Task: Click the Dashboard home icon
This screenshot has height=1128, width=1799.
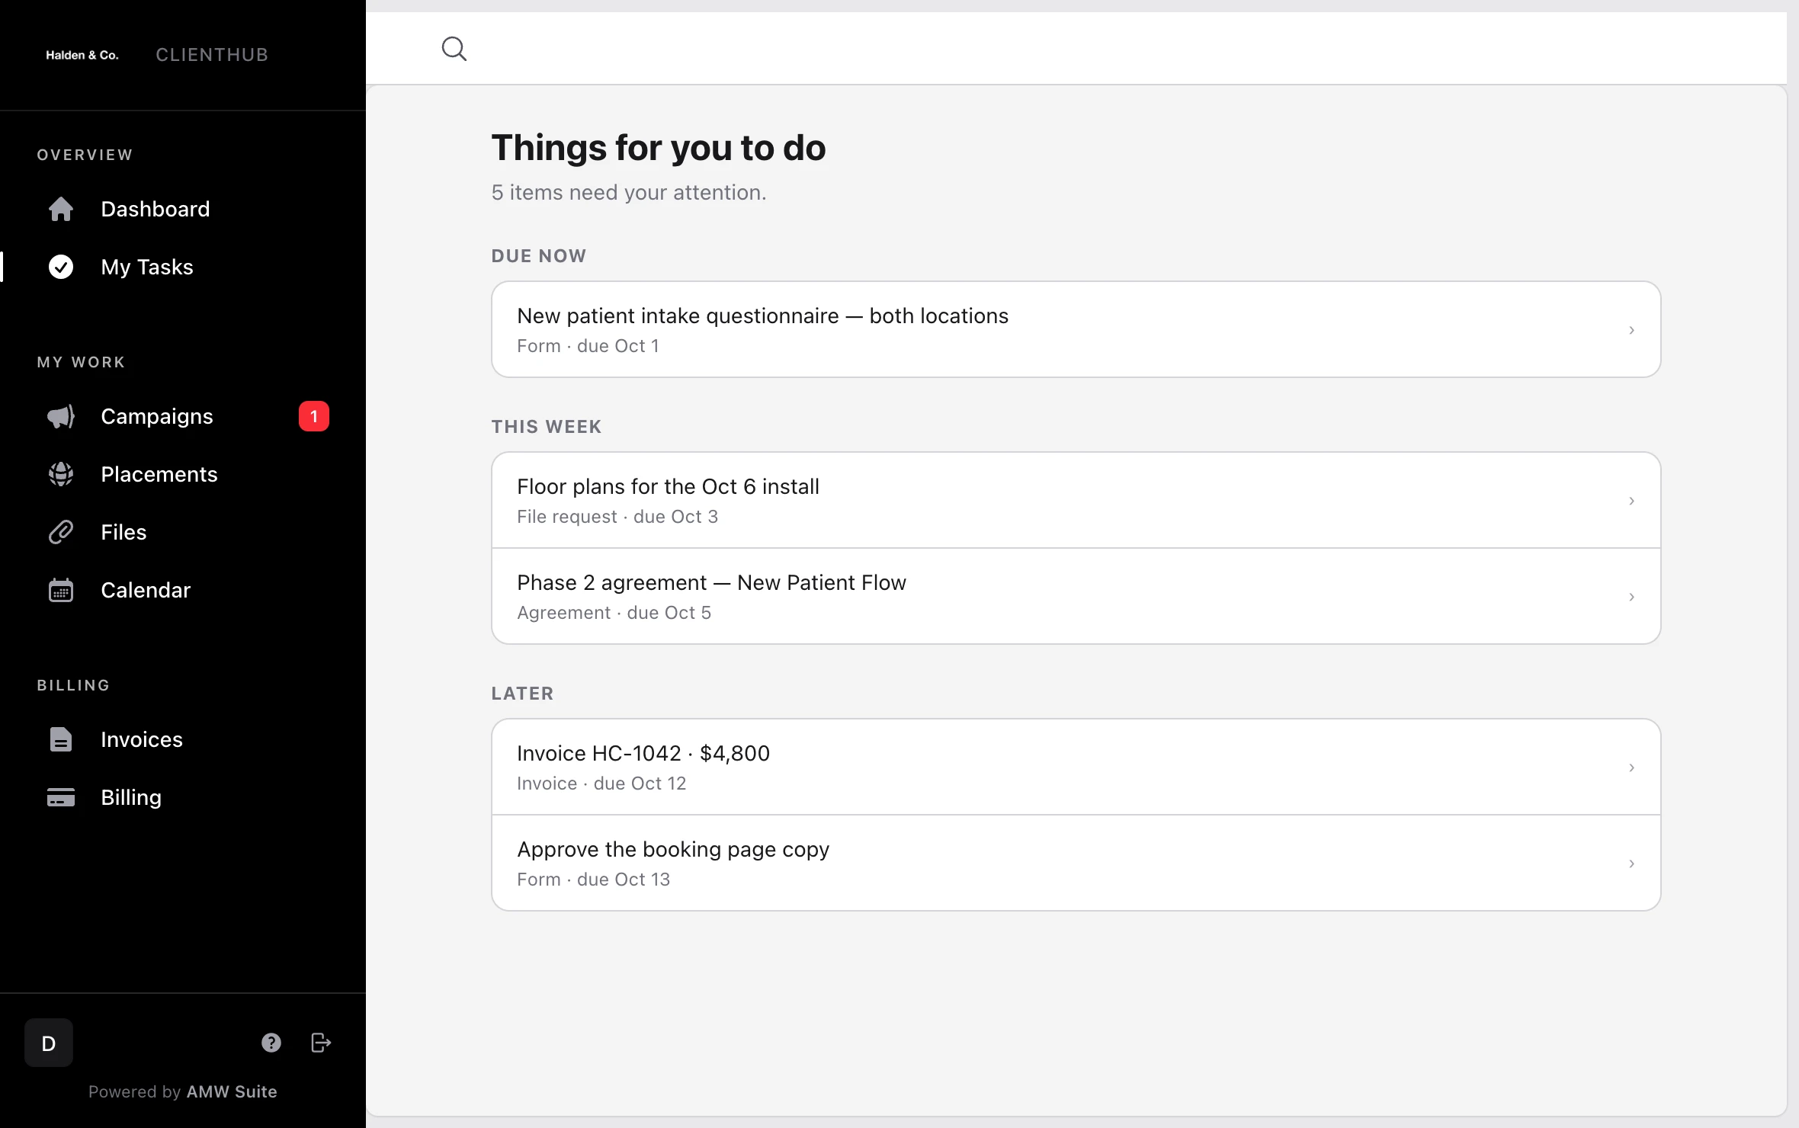Action: click(x=61, y=209)
